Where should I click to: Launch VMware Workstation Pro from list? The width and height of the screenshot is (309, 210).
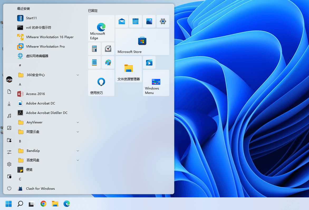45,47
